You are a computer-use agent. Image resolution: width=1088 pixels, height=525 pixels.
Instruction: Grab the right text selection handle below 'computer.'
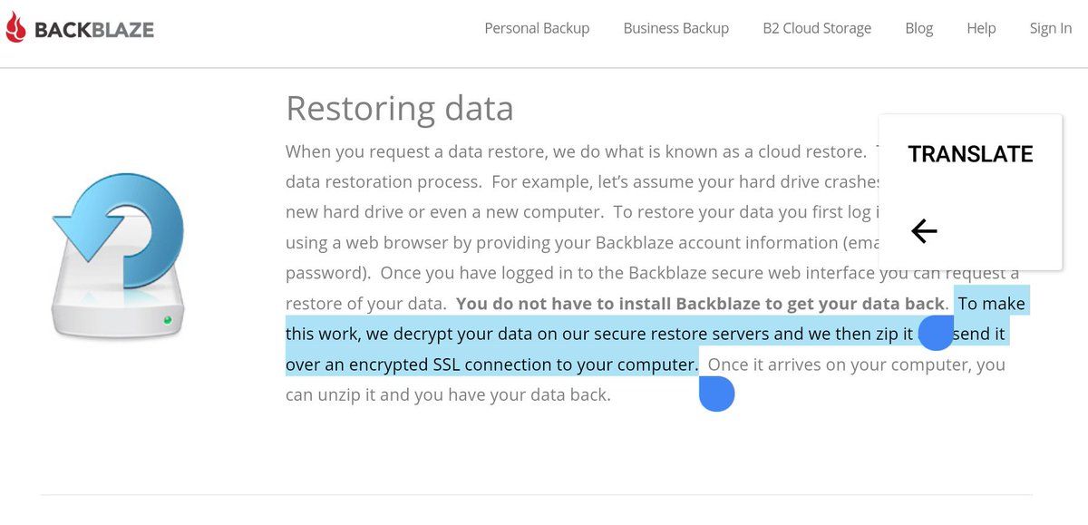pyautogui.click(x=716, y=394)
